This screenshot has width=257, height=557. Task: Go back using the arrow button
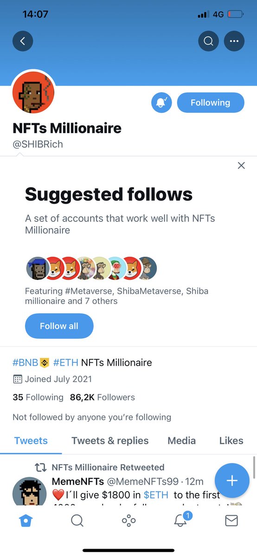tap(23, 41)
